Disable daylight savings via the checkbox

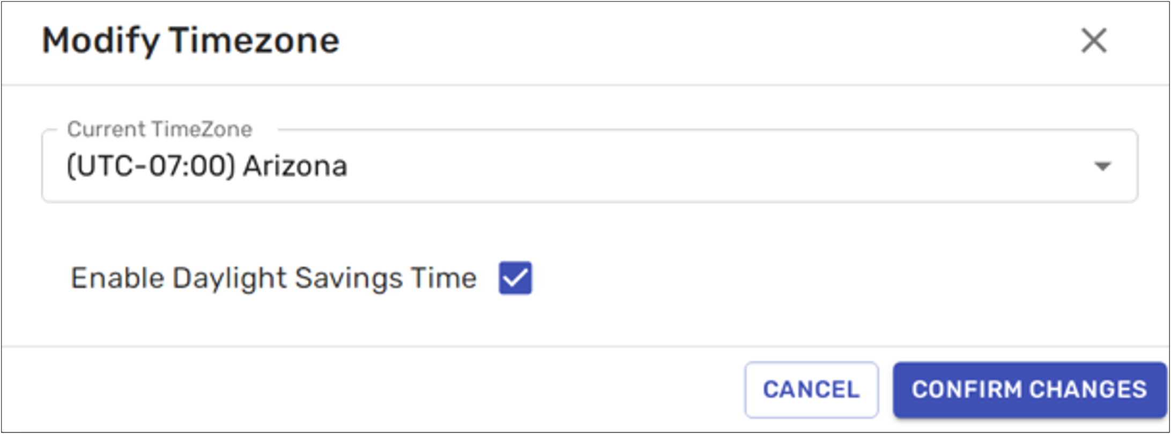pyautogui.click(x=515, y=278)
